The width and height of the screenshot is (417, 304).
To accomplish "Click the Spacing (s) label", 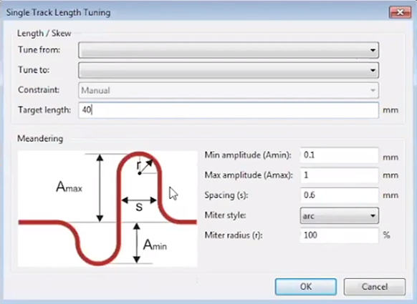I will coord(226,195).
